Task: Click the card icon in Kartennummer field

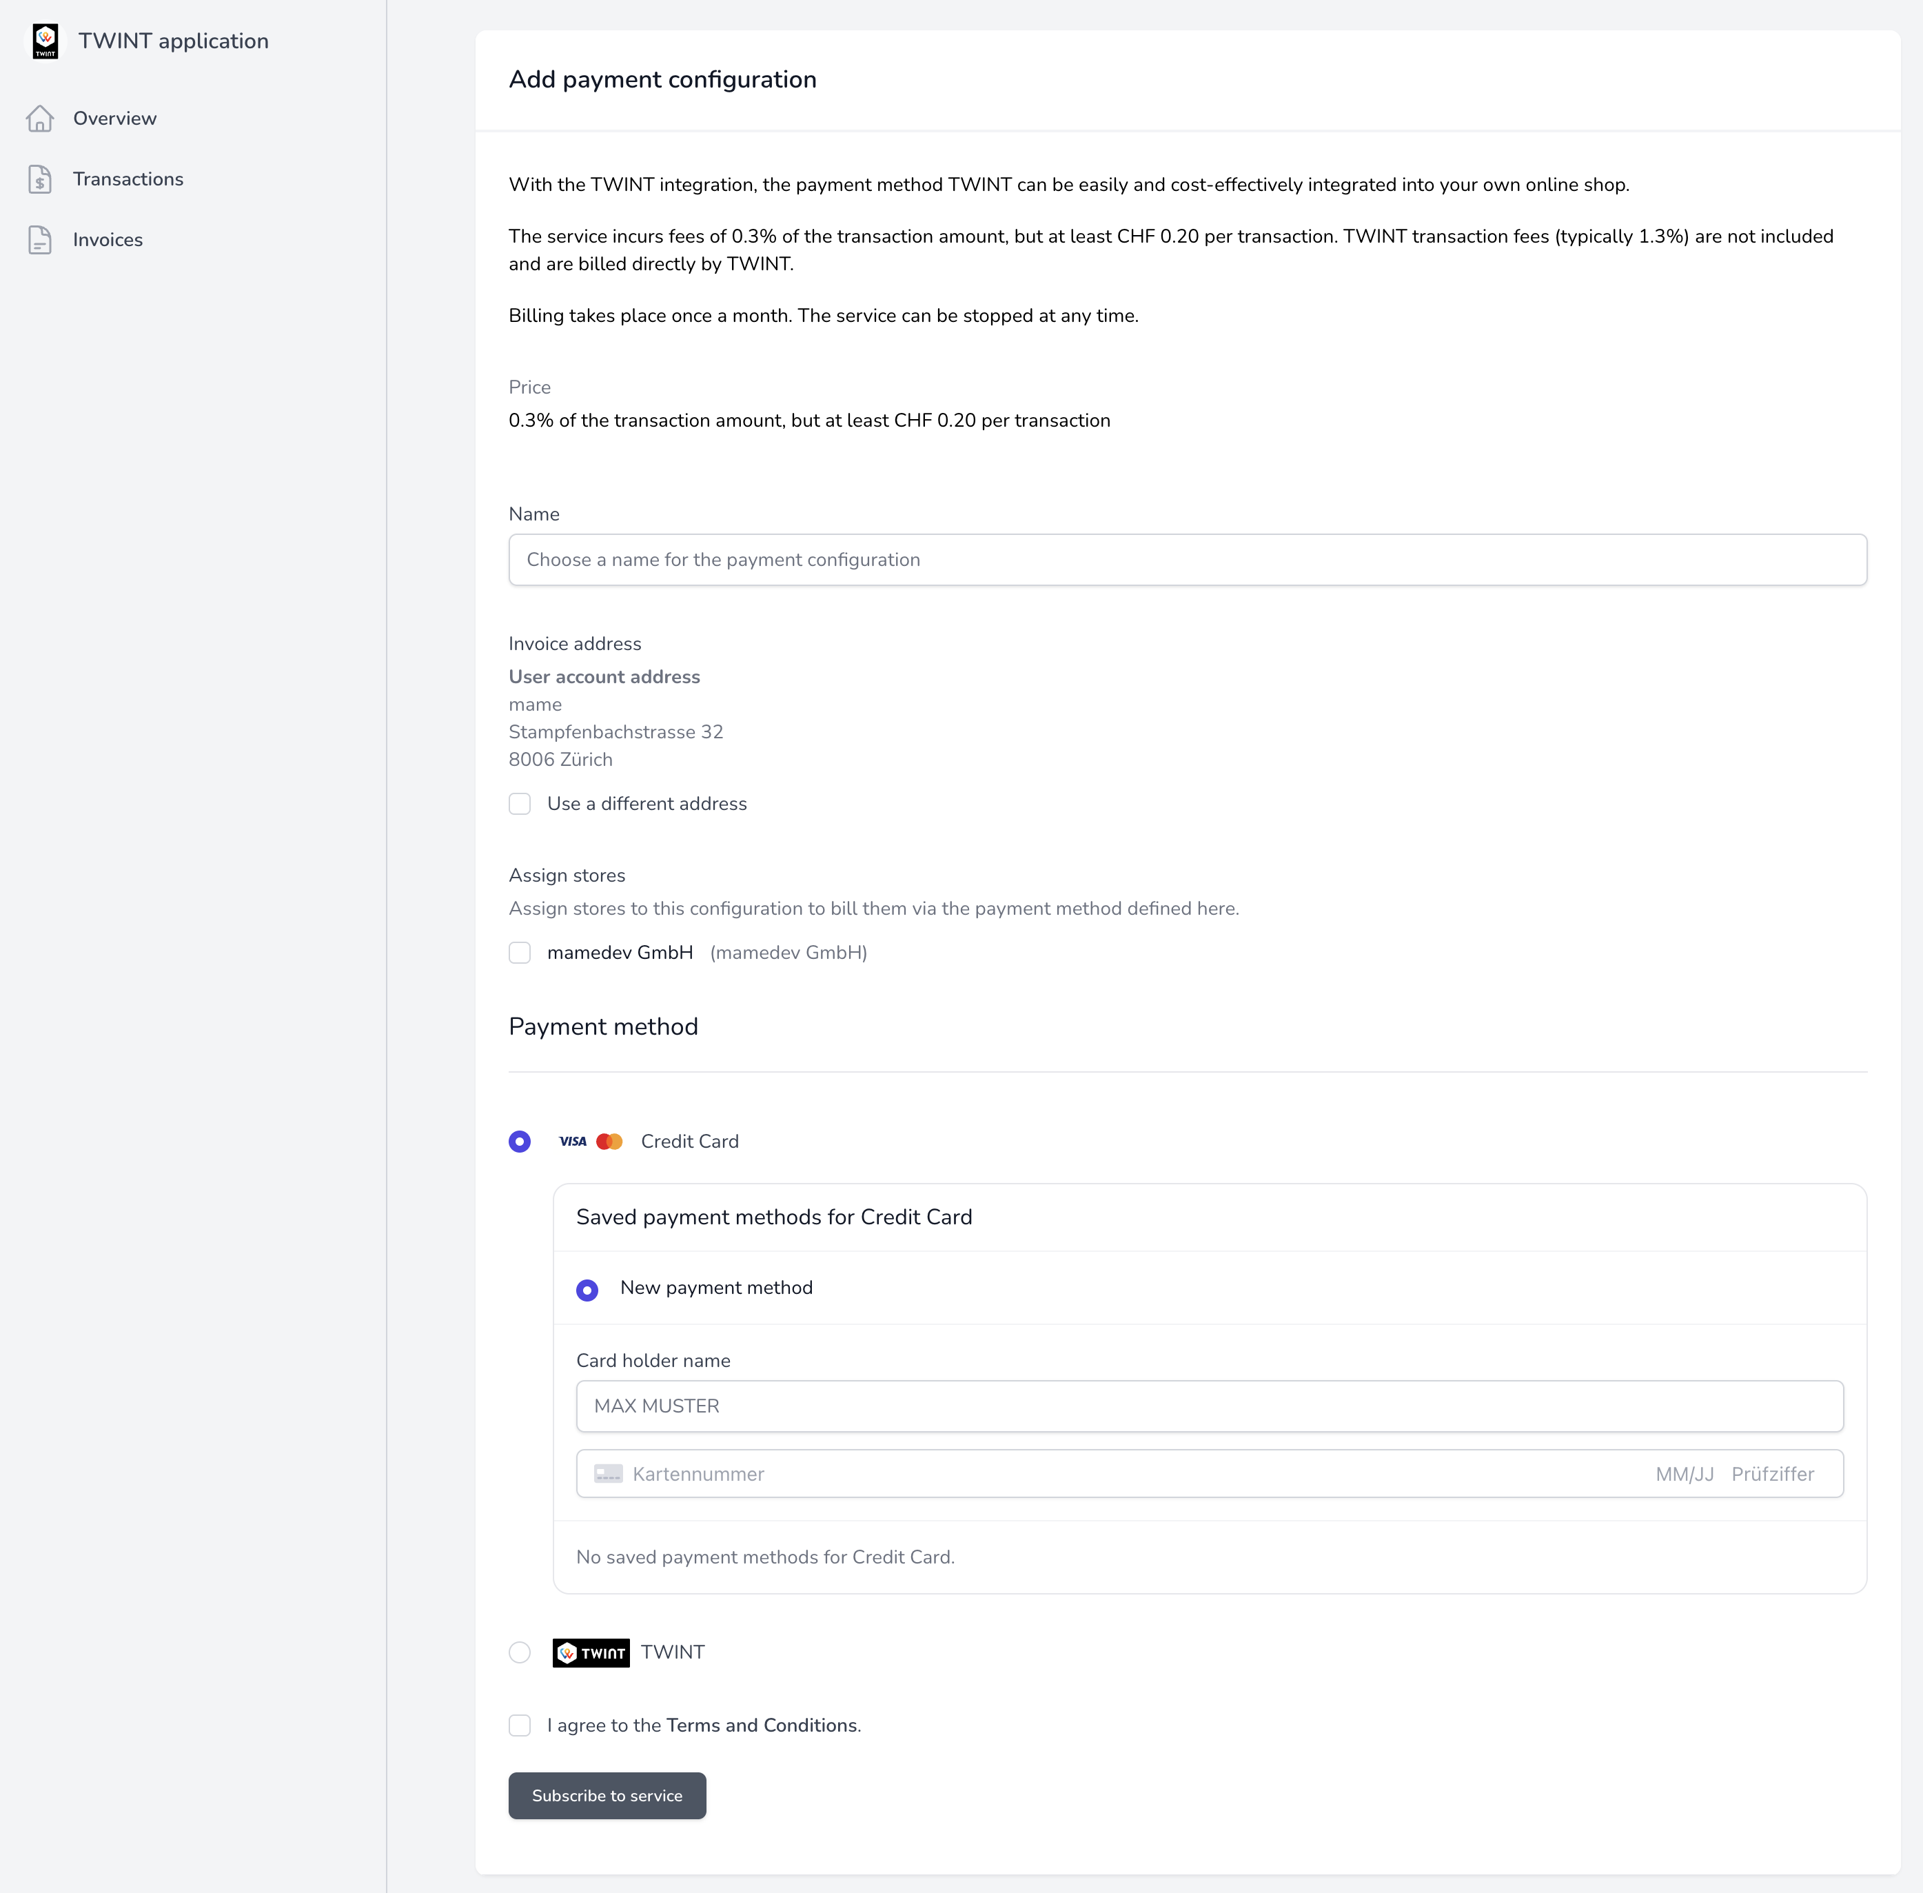Action: pos(608,1473)
